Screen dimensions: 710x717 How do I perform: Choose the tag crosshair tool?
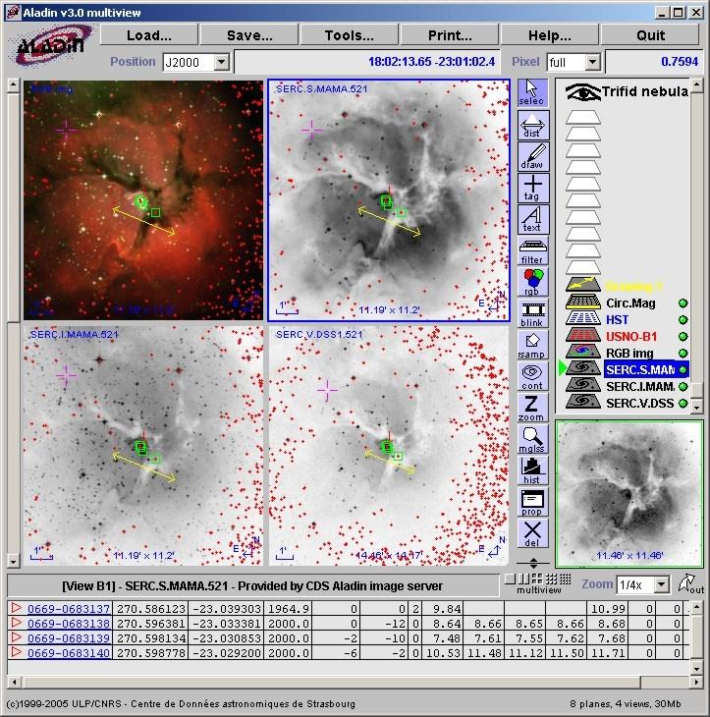click(x=532, y=188)
